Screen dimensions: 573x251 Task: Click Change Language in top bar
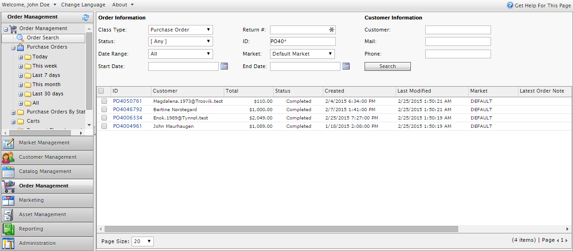click(83, 5)
